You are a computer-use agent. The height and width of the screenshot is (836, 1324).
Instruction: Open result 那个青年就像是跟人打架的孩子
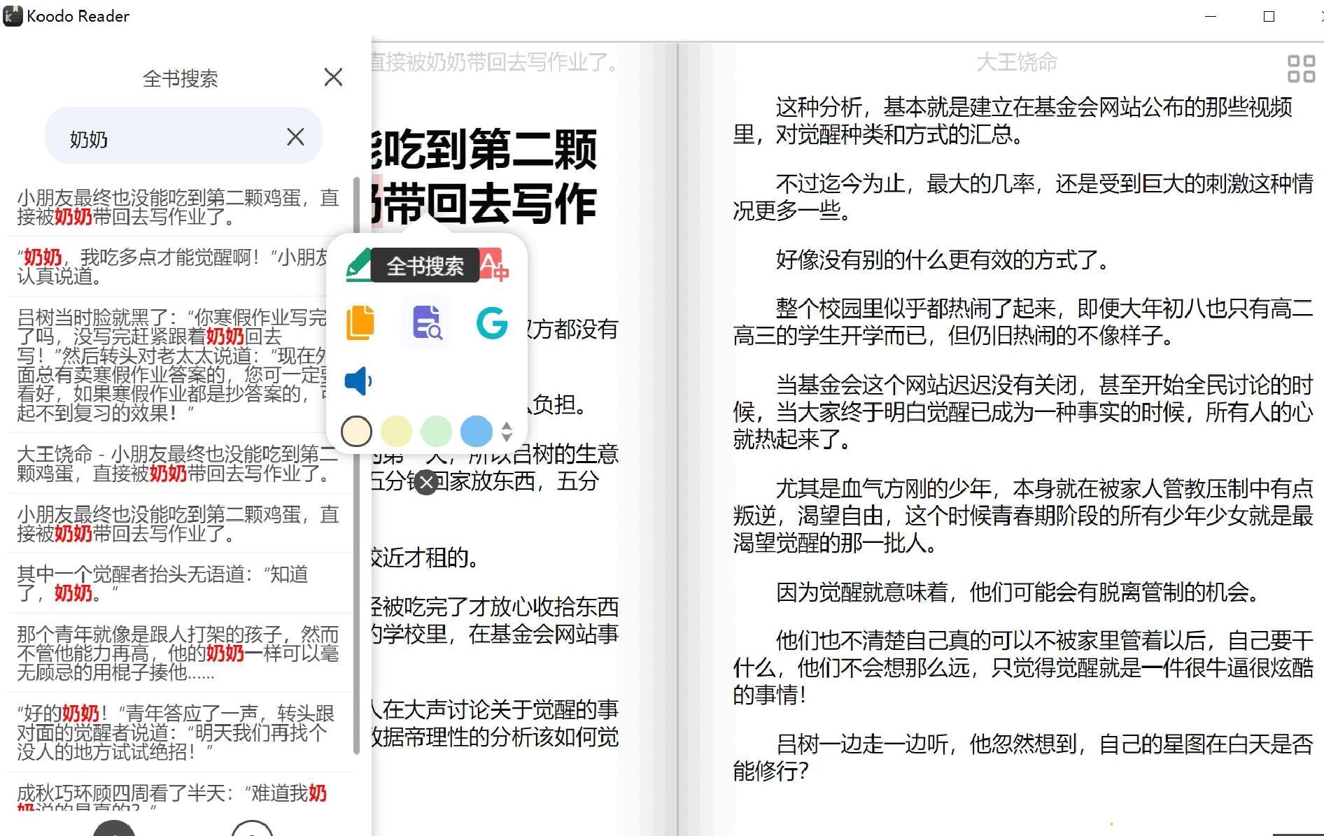tap(178, 653)
